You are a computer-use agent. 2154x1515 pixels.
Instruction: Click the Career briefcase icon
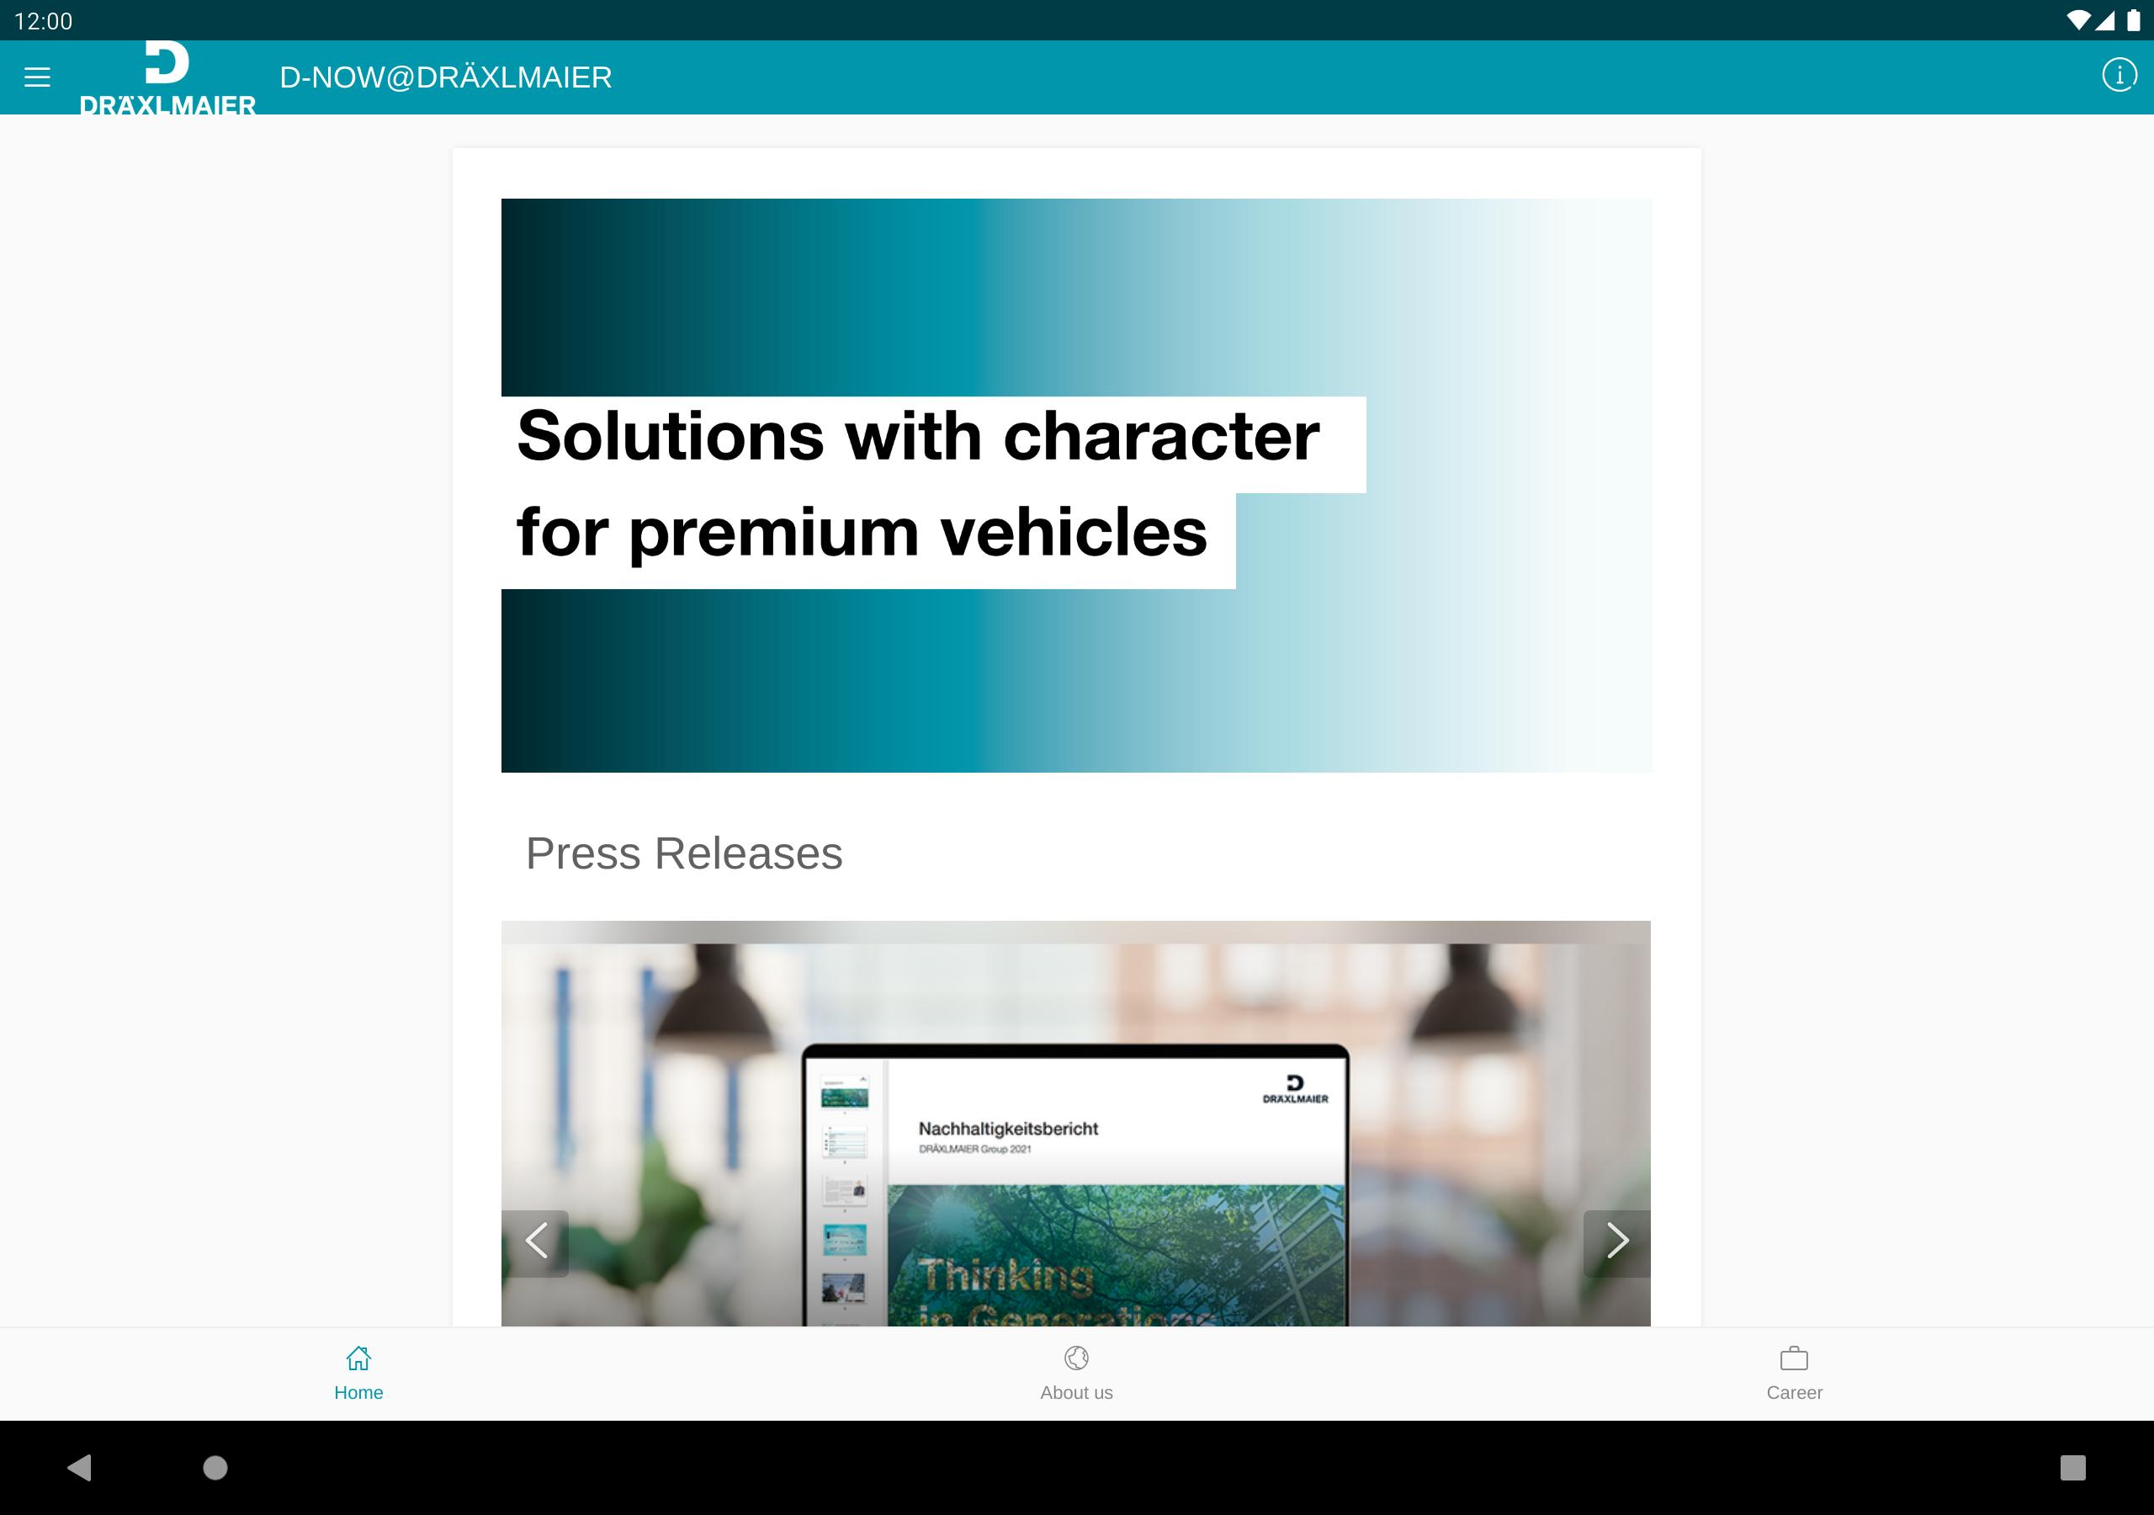point(1794,1358)
